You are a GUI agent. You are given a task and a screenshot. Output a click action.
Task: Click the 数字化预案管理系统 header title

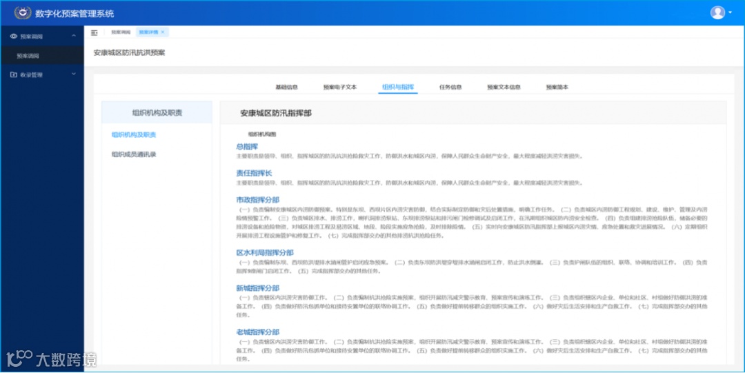(74, 14)
